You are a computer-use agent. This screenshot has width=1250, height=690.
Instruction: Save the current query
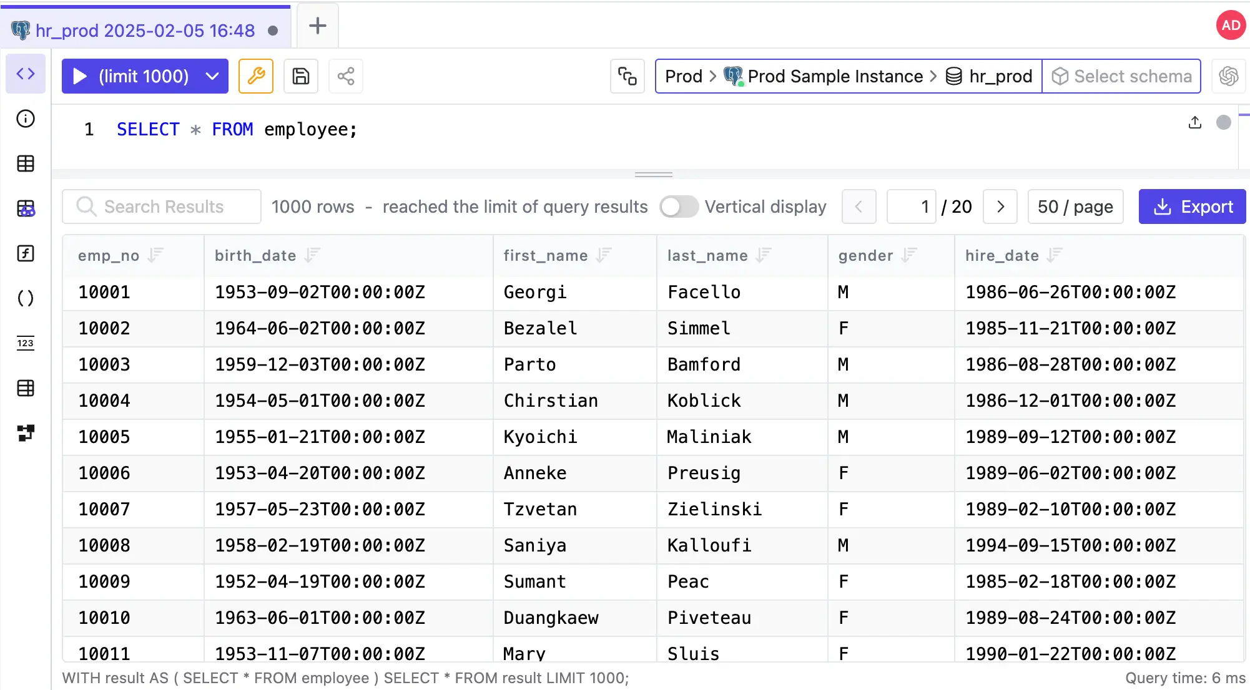pyautogui.click(x=300, y=75)
